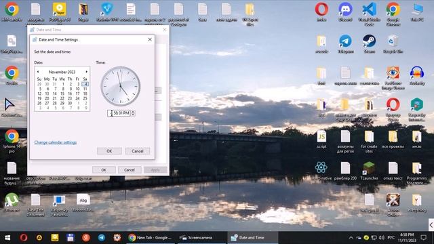Open react-native desktop shortcut

coord(321,171)
